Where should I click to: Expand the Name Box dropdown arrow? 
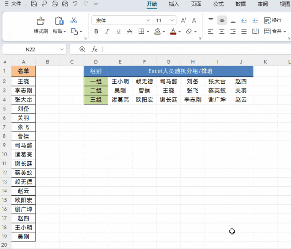click(x=62, y=50)
